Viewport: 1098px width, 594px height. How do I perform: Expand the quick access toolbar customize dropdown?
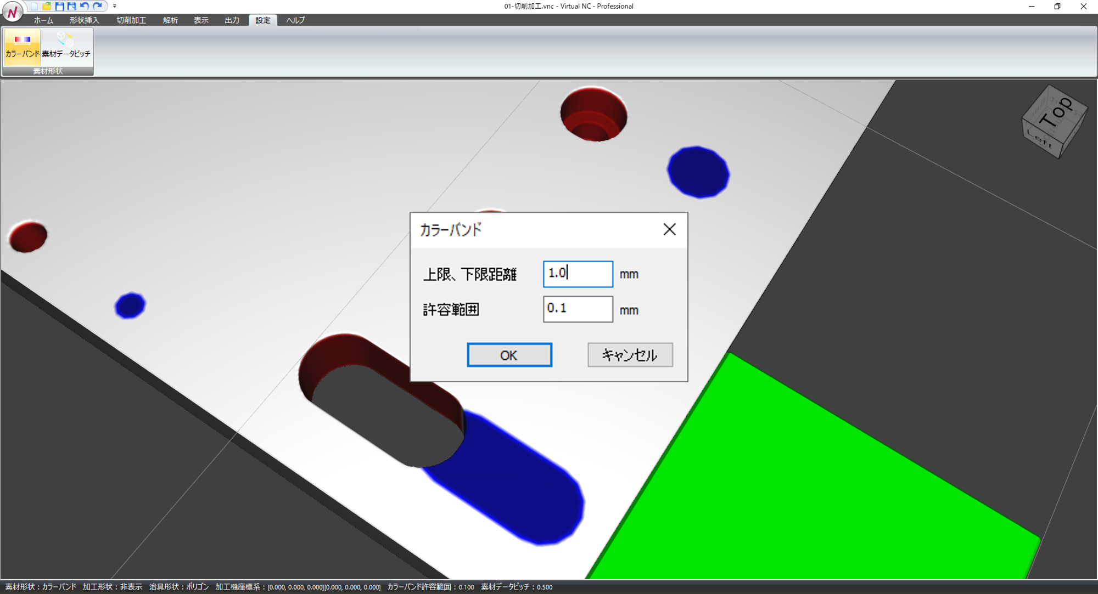[115, 6]
